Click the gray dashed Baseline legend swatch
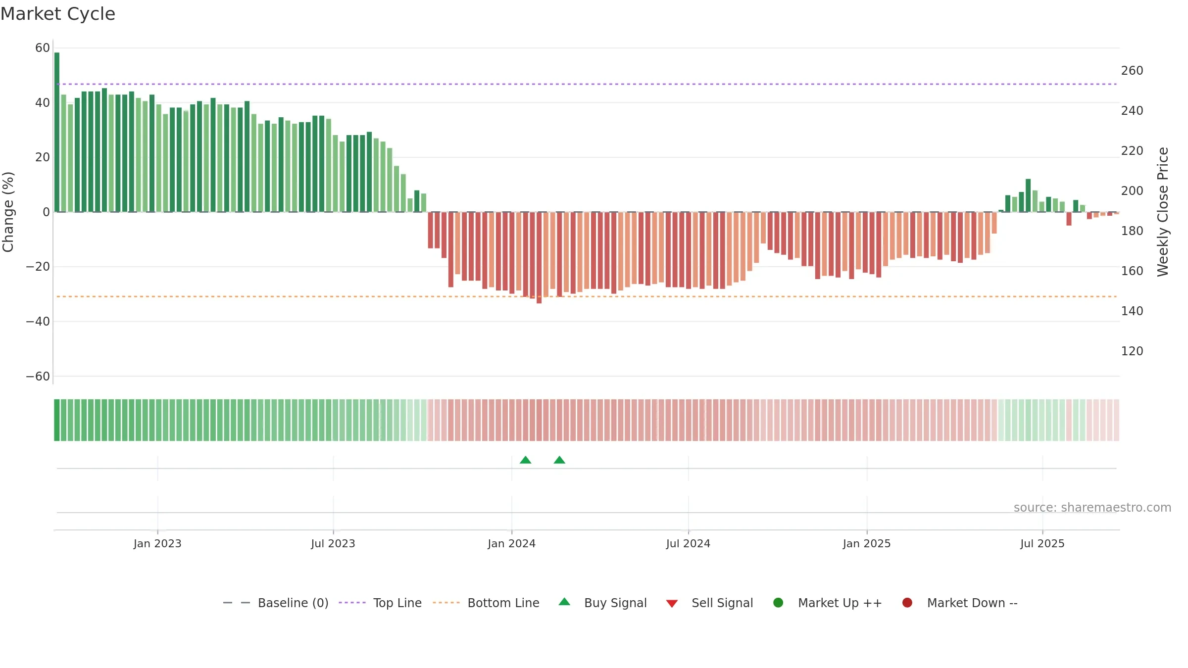Image resolution: width=1188 pixels, height=668 pixels. tap(237, 603)
